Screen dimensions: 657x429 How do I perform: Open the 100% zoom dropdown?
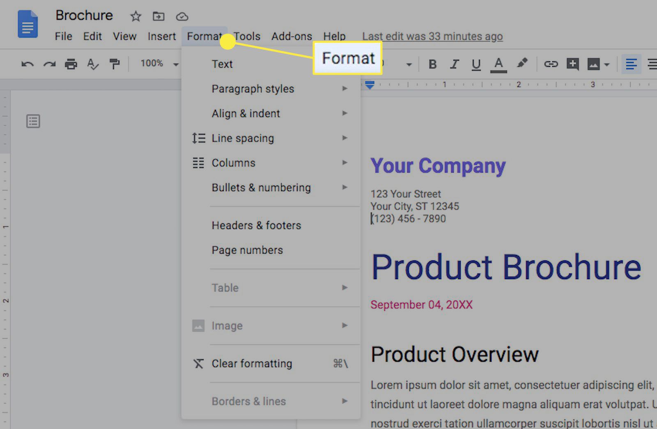(159, 64)
